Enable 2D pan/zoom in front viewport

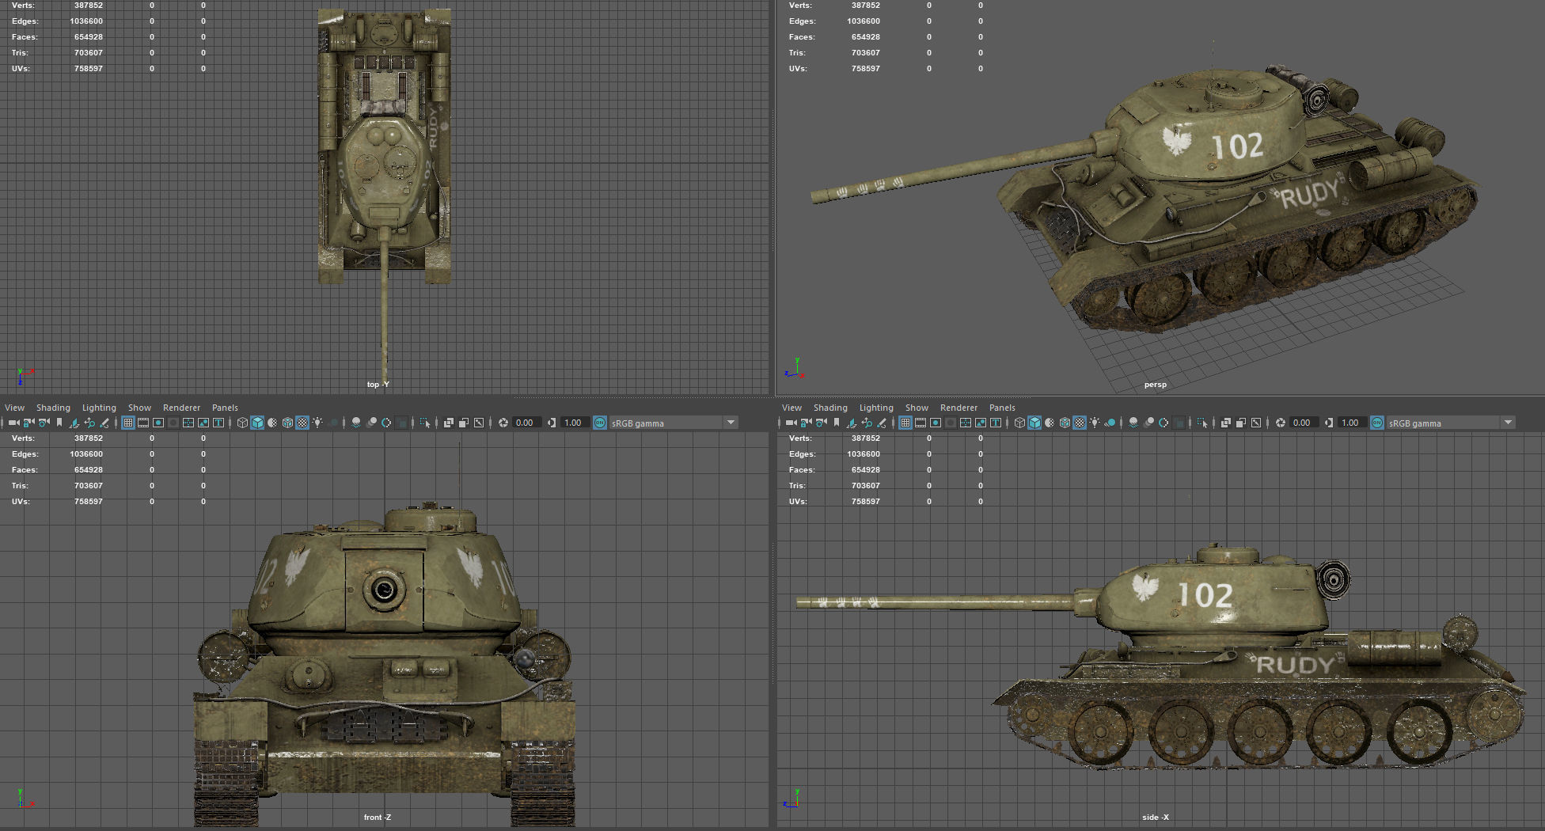(x=89, y=422)
